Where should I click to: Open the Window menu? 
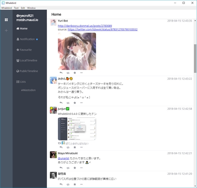tap(32, 8)
